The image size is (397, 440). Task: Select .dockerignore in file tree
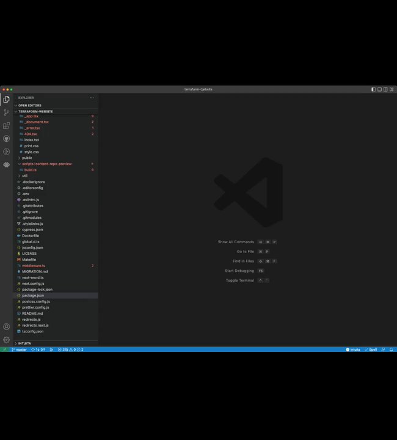click(x=56, y=182)
